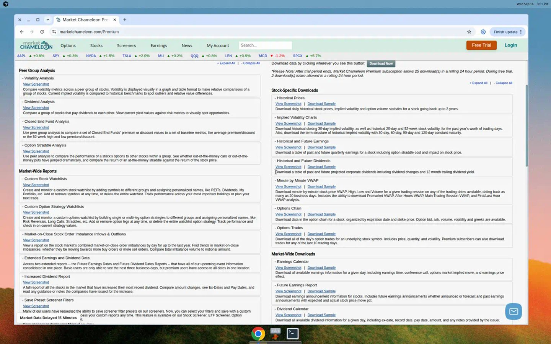Open the chat envelope widget
This screenshot has height=344, width=551.
(514, 312)
